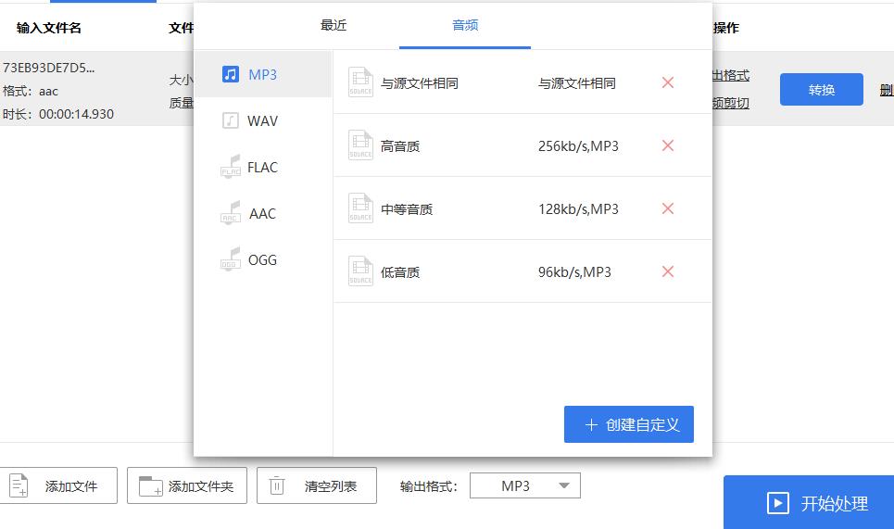Switch to the 音频 tab
The image size is (894, 529).
click(x=465, y=25)
